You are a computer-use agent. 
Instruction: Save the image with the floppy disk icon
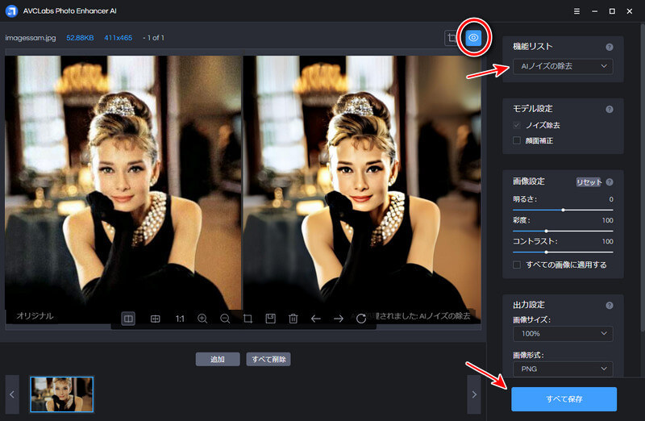270,318
